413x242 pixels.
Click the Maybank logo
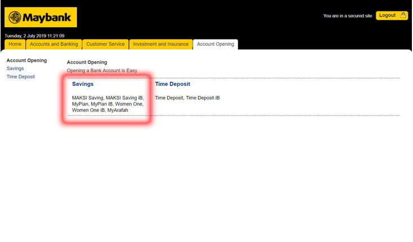click(x=41, y=17)
